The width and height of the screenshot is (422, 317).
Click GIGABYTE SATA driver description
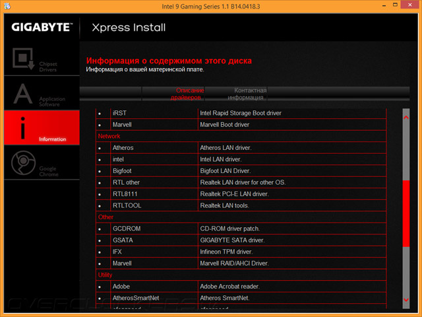232,240
